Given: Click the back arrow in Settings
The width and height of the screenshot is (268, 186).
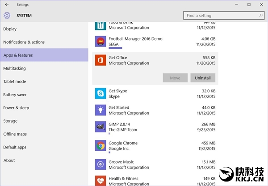Looking at the screenshot, I should point(7,4).
